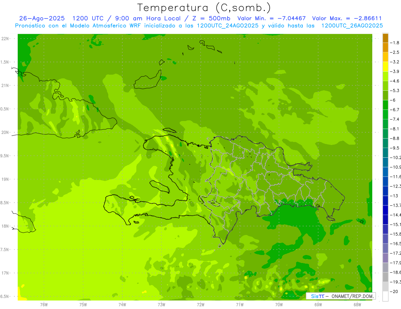Click the '-3.9' color scale value
The height and width of the screenshot is (309, 401).
395,71
